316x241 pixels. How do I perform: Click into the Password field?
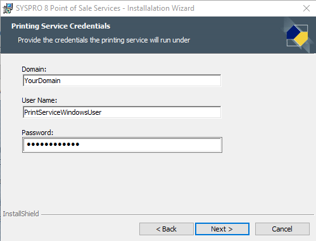tap(122, 145)
